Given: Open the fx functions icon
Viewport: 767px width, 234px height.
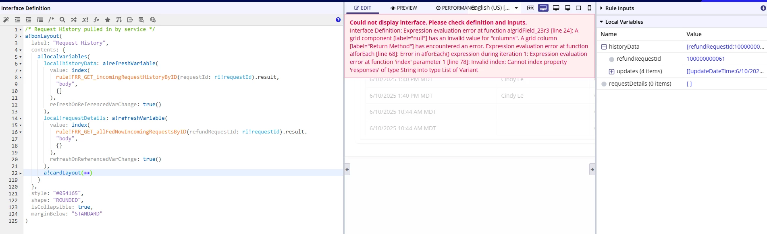Looking at the screenshot, I should (x=96, y=20).
